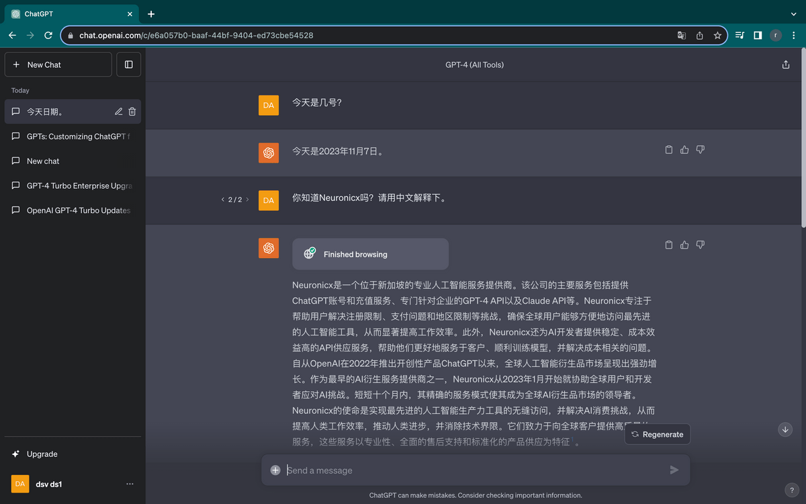Start a conversation via New Chat button
Image resolution: width=806 pixels, height=504 pixels.
pyautogui.click(x=58, y=64)
